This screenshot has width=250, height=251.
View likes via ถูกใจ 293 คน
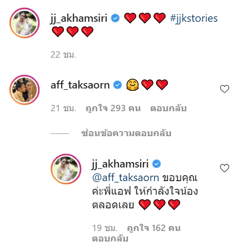pos(113,108)
